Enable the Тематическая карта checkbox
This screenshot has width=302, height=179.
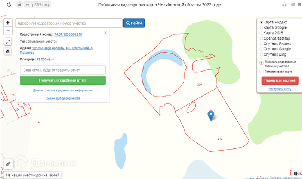coord(262,72)
